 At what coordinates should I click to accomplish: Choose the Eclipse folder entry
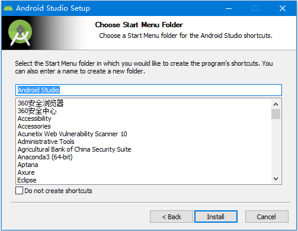click(x=27, y=180)
